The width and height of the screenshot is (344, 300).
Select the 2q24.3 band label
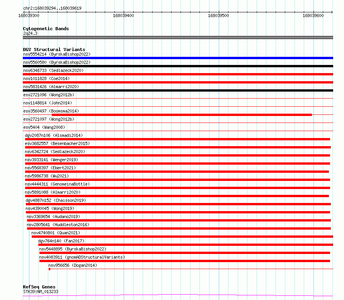pyautogui.click(x=30, y=33)
